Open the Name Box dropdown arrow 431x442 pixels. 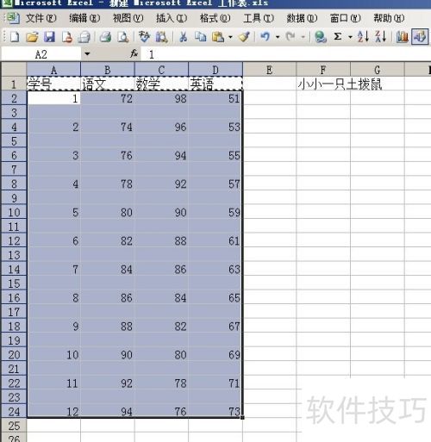point(87,53)
